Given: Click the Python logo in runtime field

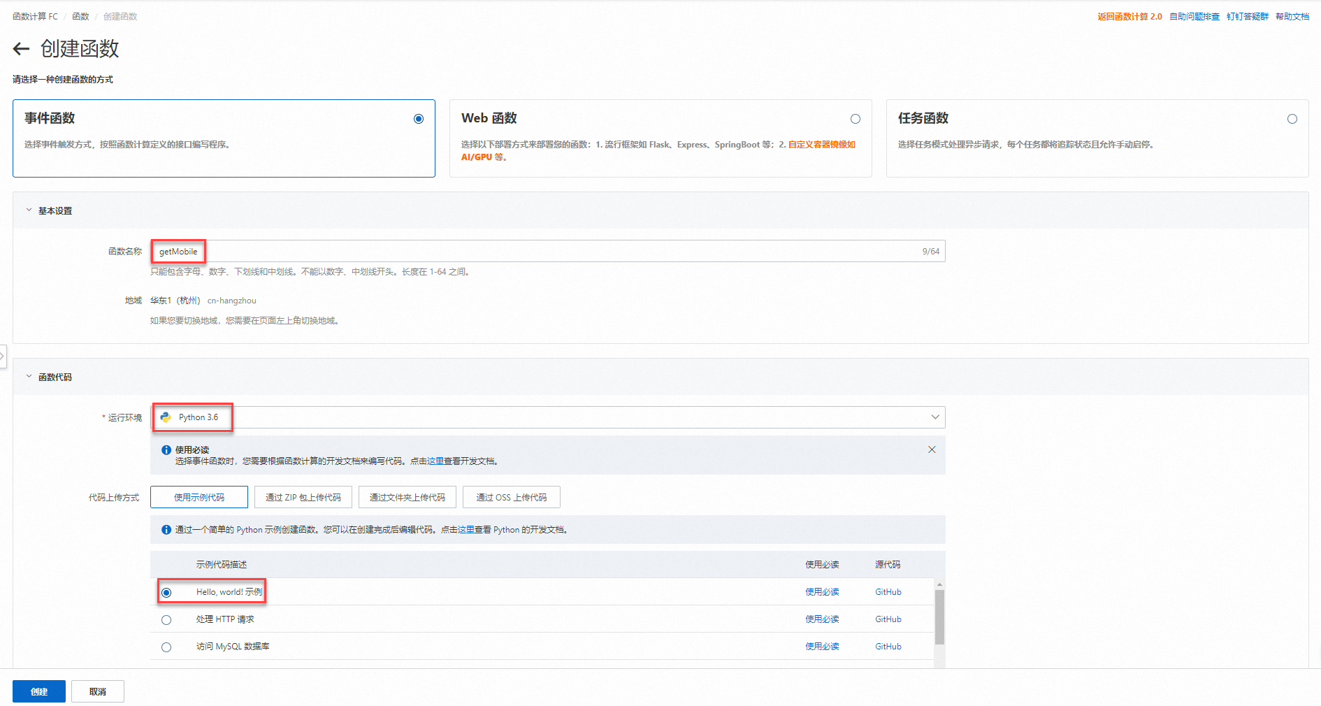Looking at the screenshot, I should (166, 417).
